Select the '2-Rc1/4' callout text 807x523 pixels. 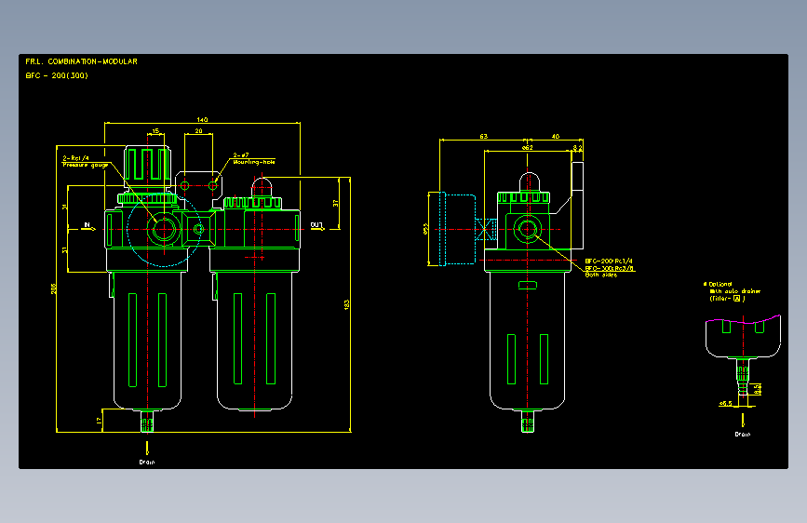[x=75, y=158]
